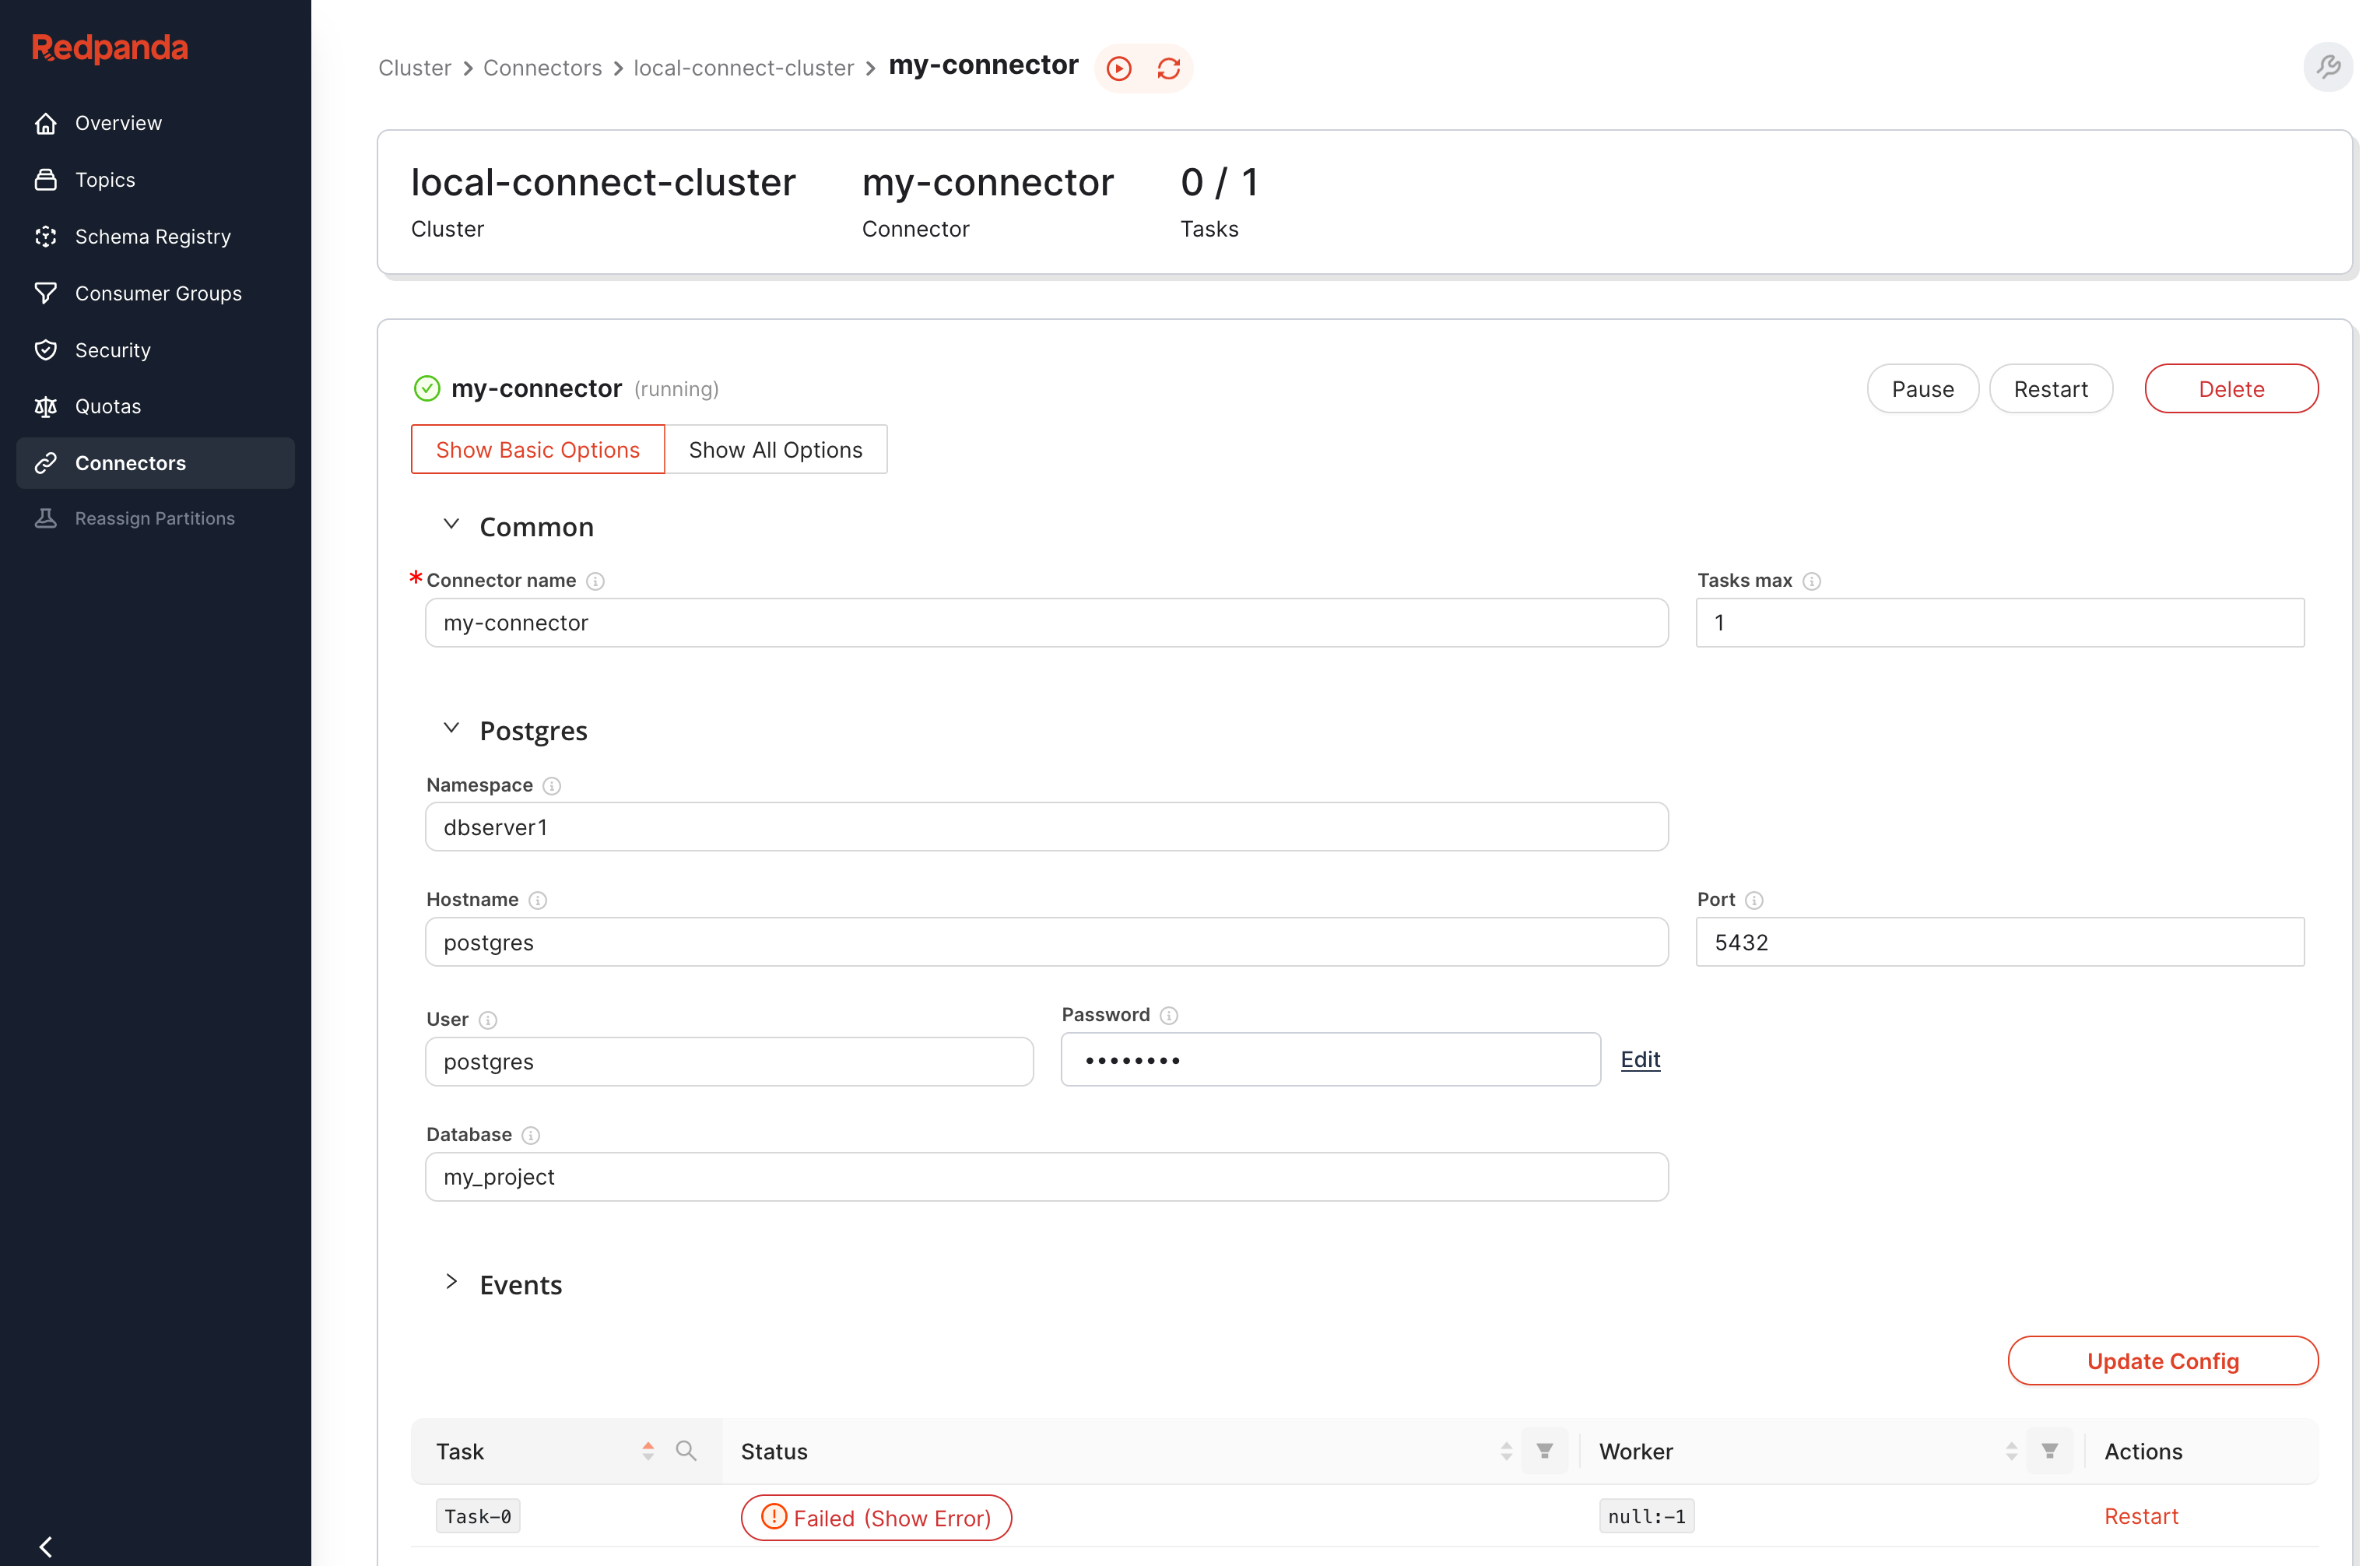This screenshot has height=1566, width=2380.
Task: Click the play icon beside the title
Action: tap(1119, 68)
